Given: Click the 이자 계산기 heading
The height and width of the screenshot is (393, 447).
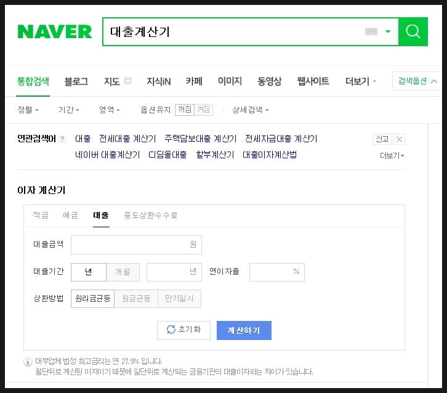Looking at the screenshot, I should (x=41, y=190).
